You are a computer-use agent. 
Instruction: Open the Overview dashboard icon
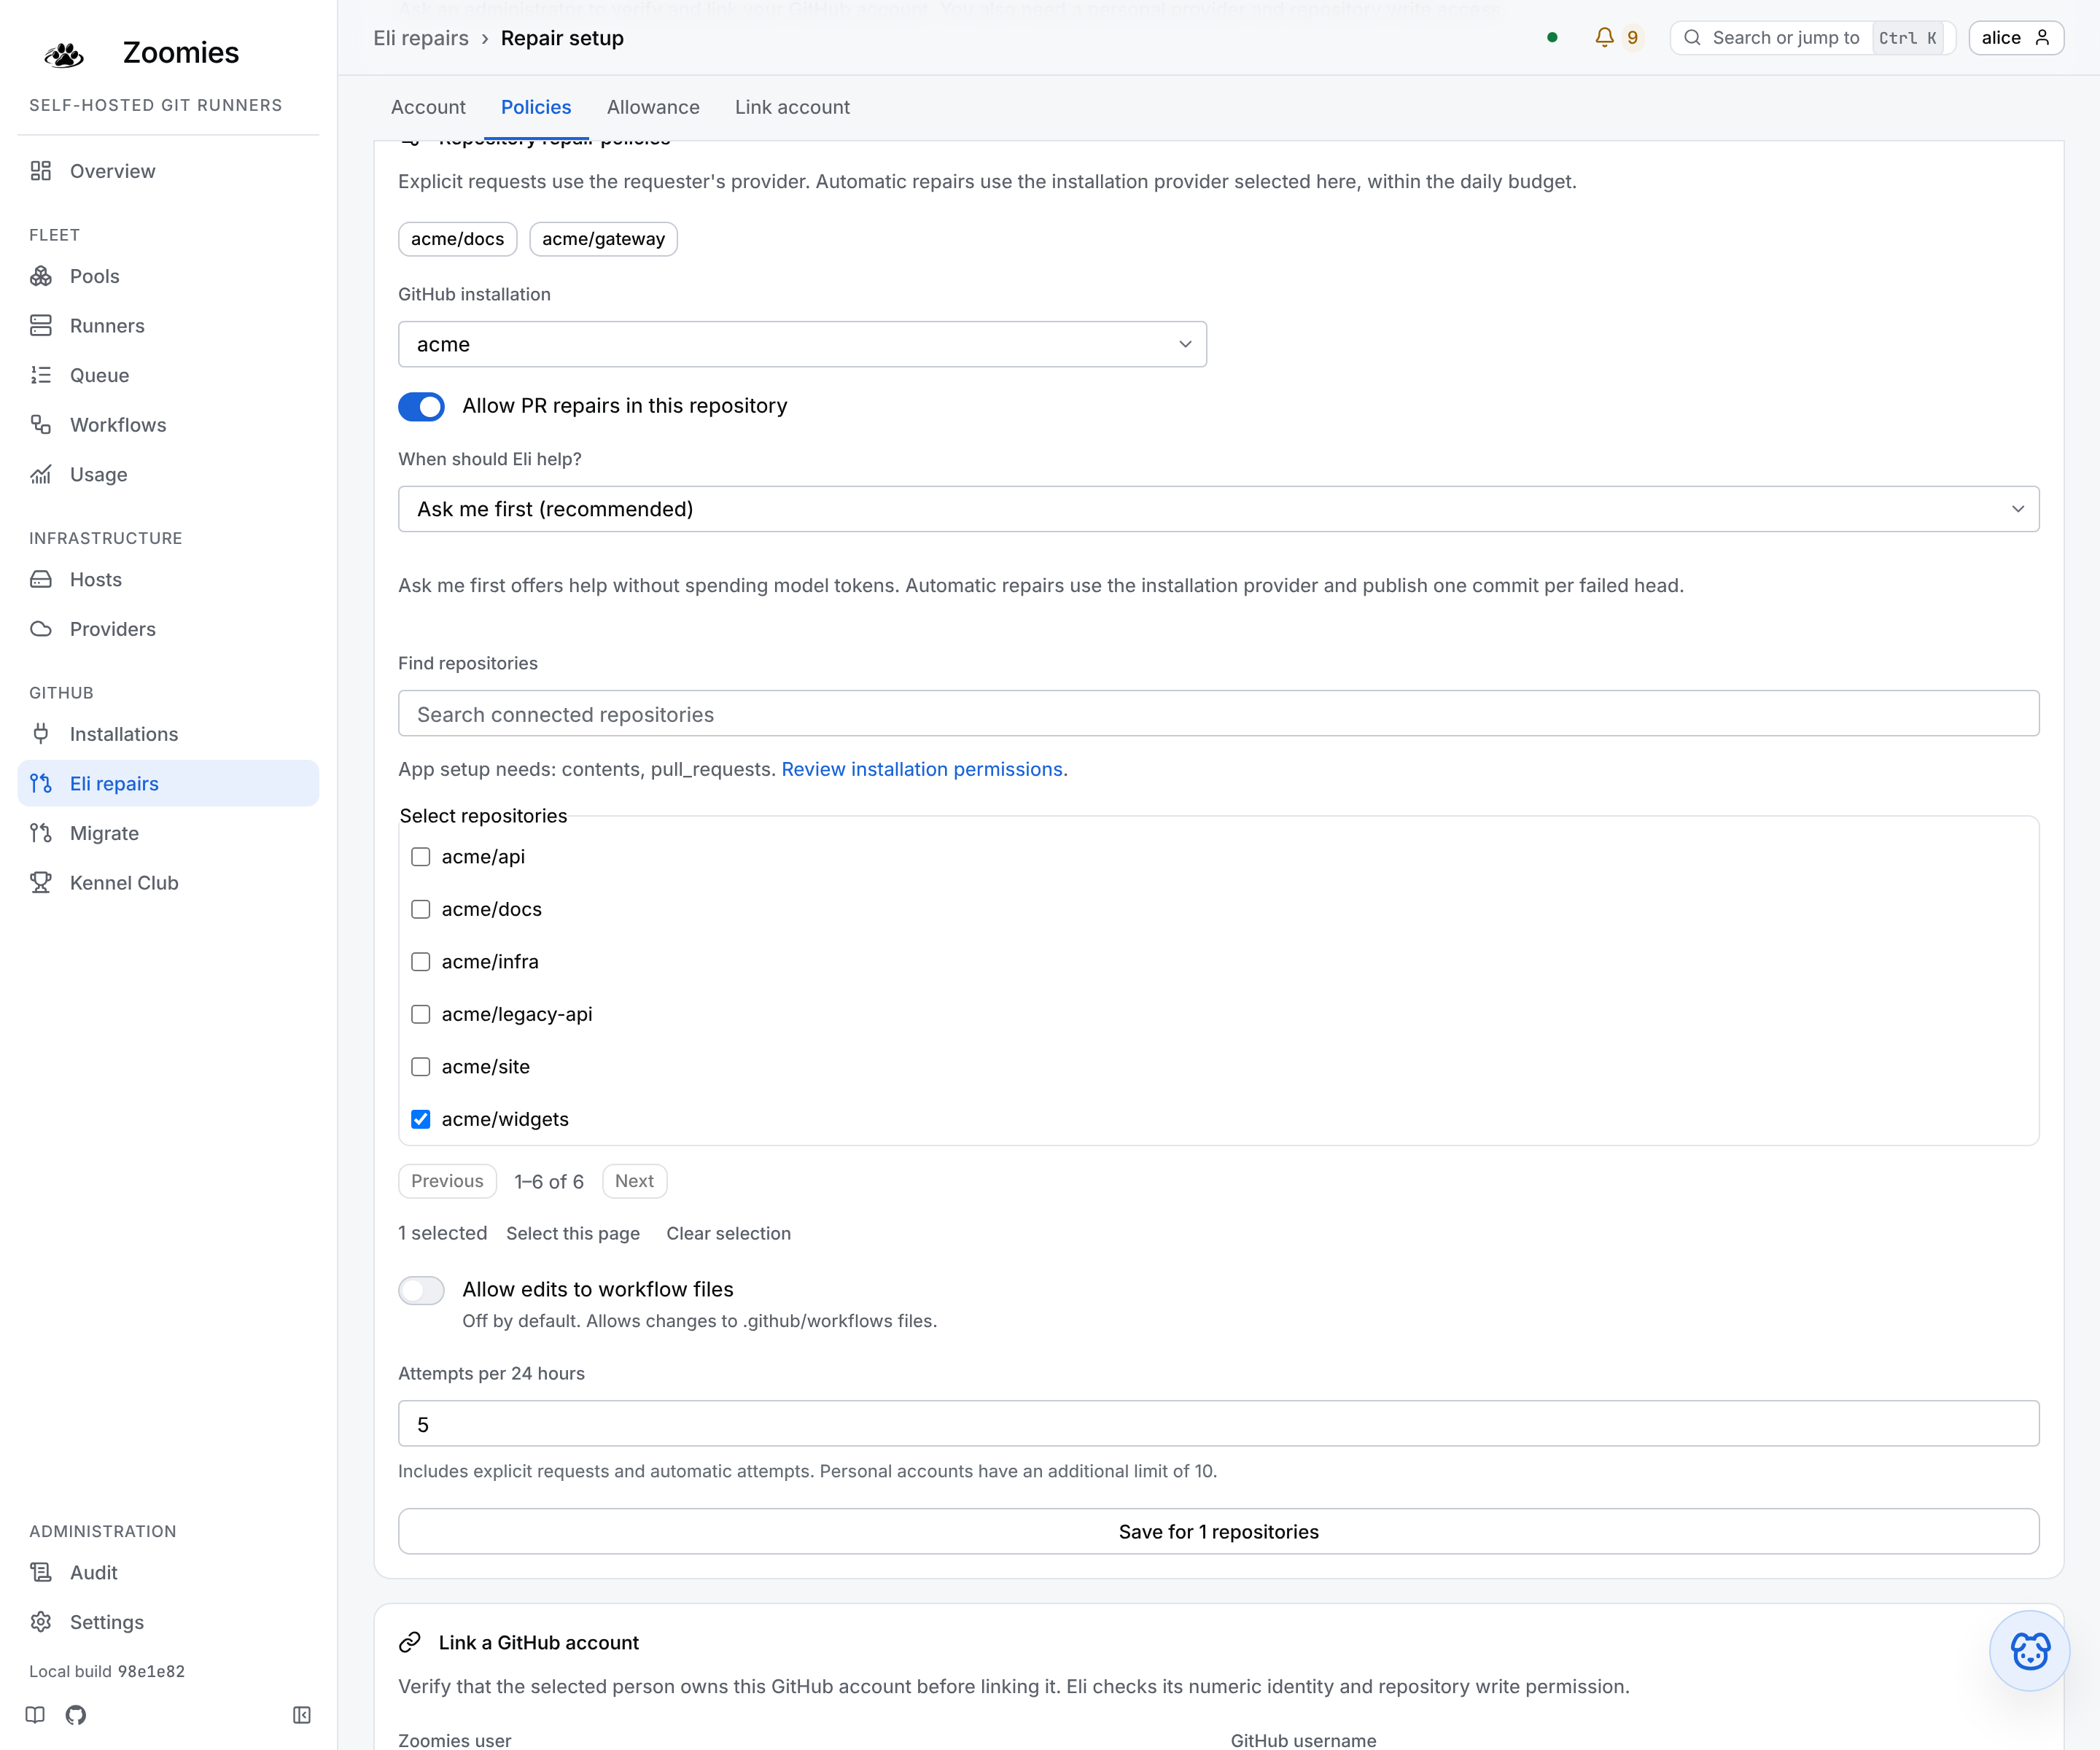(x=41, y=171)
